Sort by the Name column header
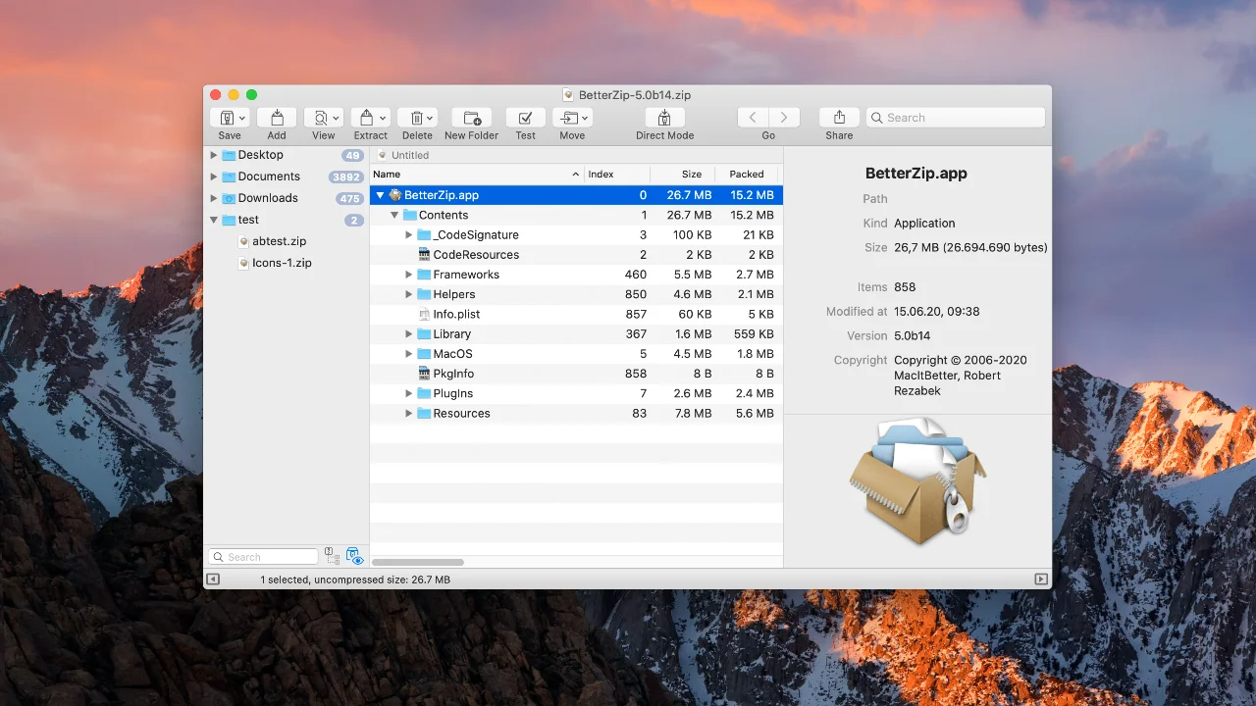 pos(477,175)
